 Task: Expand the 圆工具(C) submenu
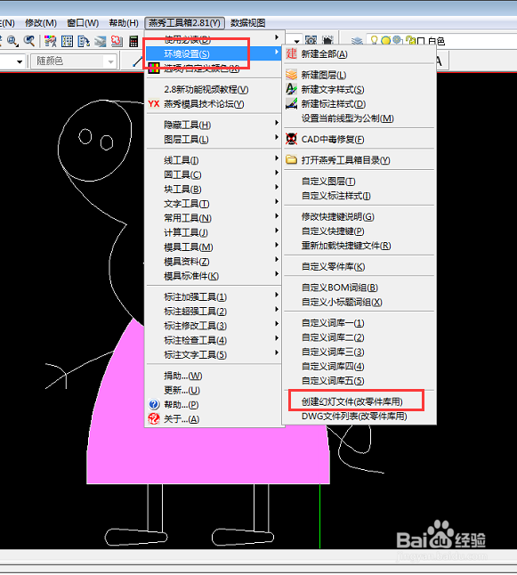point(213,174)
